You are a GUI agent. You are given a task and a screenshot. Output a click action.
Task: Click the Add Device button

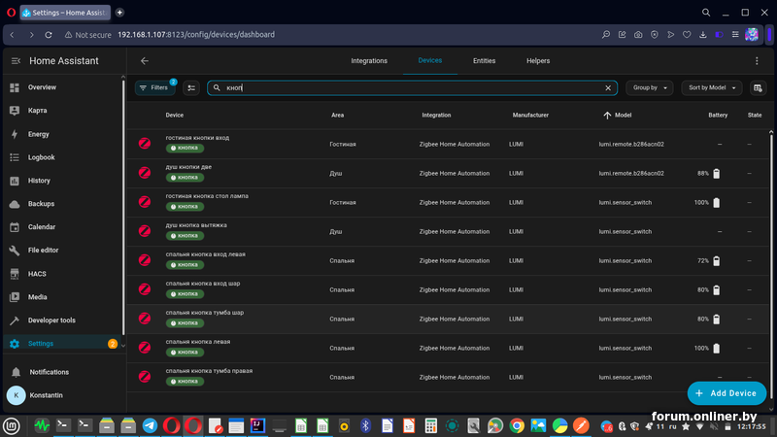[726, 393]
